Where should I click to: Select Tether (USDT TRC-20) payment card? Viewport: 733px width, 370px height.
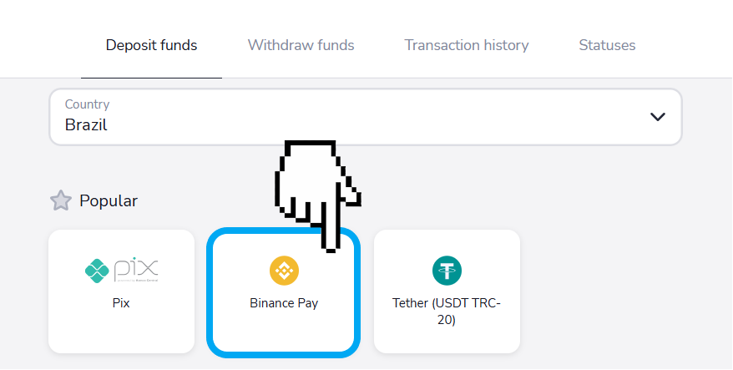(x=447, y=291)
